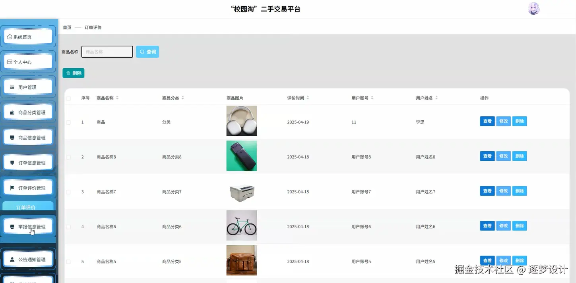Screen dimensions: 576x283
Task: Check the box for row 商品名称7
Action: tap(68, 192)
